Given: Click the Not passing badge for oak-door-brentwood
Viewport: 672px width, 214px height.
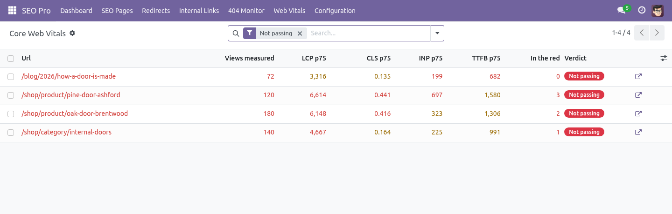Looking at the screenshot, I should [x=584, y=114].
